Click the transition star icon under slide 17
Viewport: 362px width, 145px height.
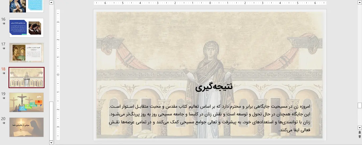click(4, 48)
